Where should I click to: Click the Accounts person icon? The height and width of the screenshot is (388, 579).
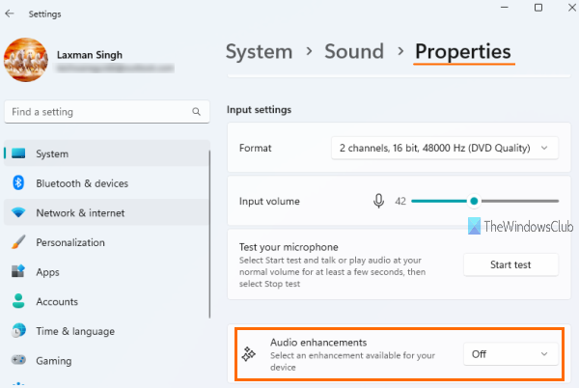[x=18, y=301]
